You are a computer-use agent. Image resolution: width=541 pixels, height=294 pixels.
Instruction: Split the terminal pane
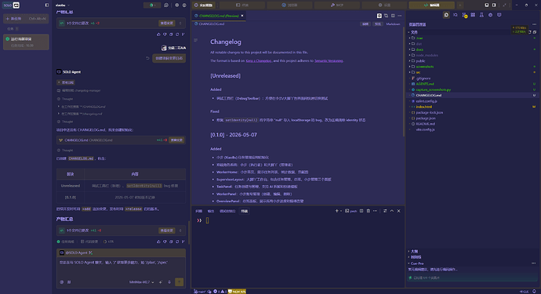coord(361,211)
